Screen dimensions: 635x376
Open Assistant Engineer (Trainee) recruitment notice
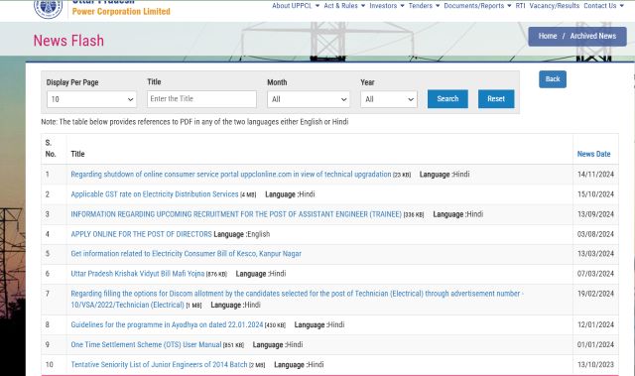[x=236, y=214]
